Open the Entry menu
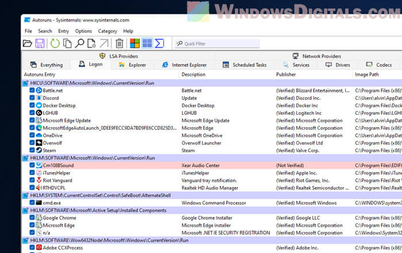The width and height of the screenshot is (402, 253). [63, 31]
